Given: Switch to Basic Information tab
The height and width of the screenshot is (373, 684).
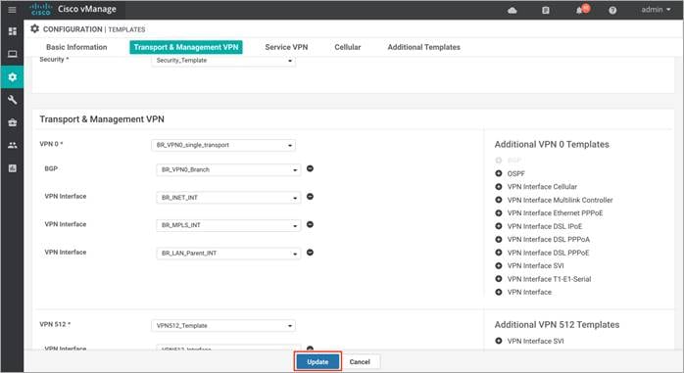Looking at the screenshot, I should click(x=76, y=47).
